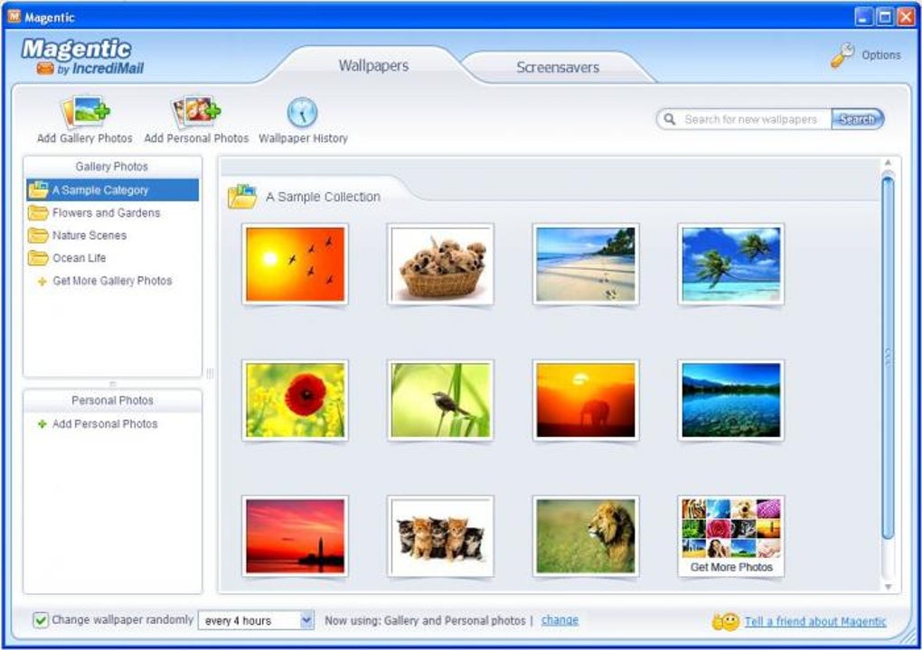Open Wallpaper History clock icon
This screenshot has height=650, width=922.
click(x=302, y=112)
